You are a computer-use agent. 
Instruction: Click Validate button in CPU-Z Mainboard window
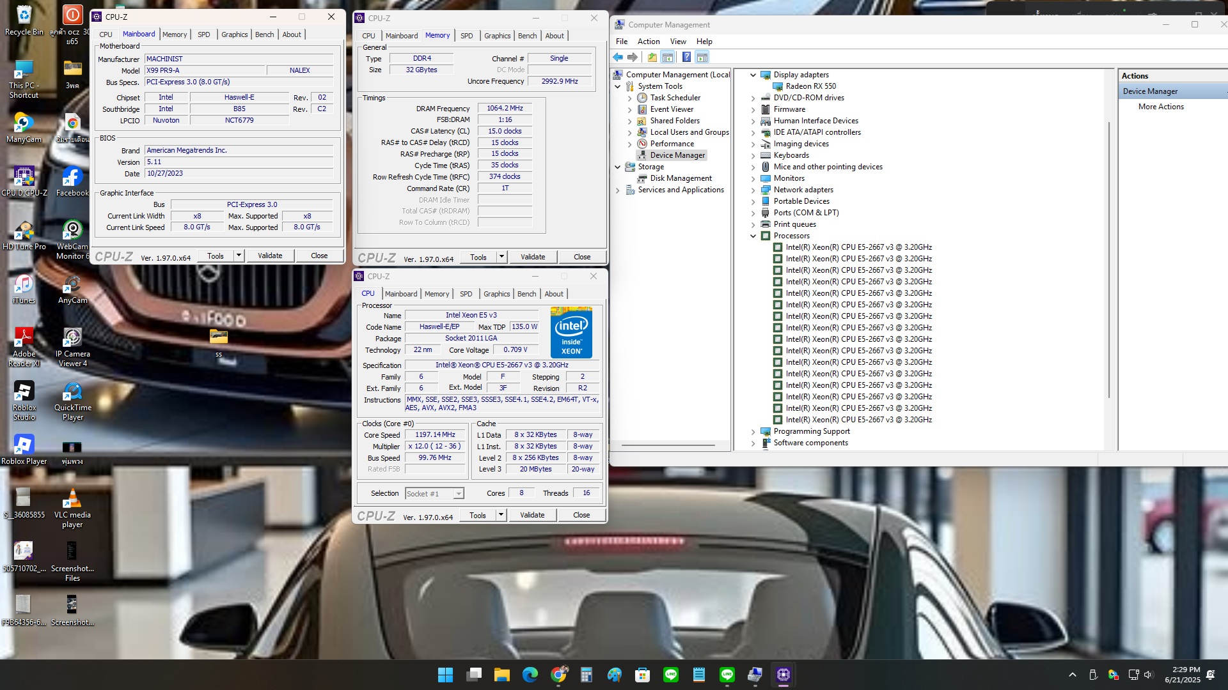[270, 256]
